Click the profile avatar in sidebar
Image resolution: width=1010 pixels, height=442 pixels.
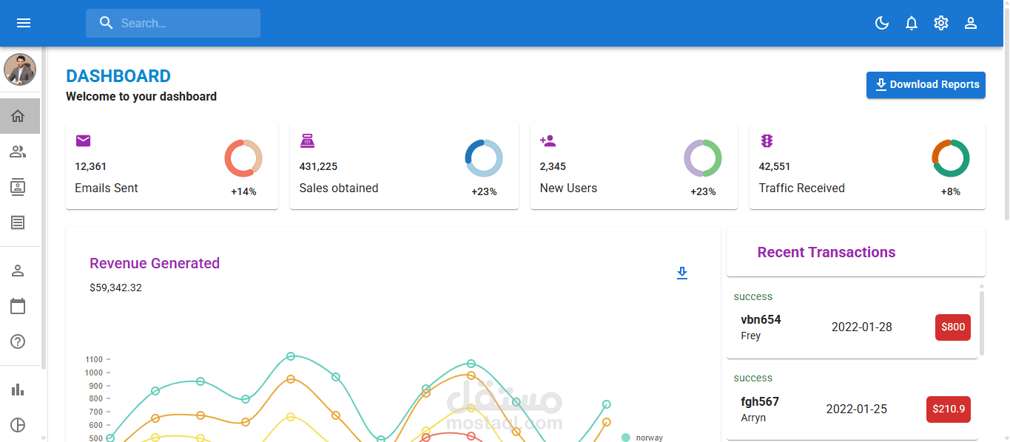pos(20,69)
